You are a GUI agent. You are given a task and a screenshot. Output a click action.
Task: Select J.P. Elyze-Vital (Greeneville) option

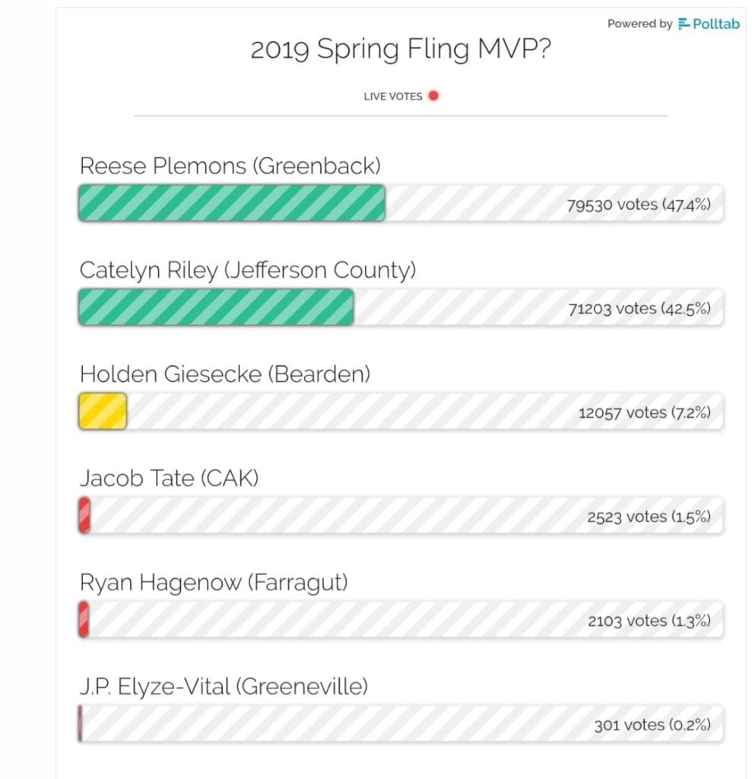point(224,687)
